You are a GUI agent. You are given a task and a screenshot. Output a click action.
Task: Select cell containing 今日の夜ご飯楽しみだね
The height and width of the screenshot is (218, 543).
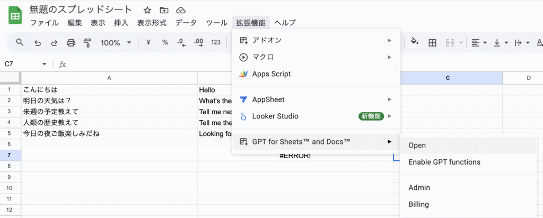[109, 134]
